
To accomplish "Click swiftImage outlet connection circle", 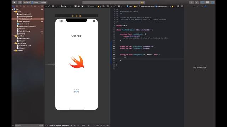I will coord(114,46).
